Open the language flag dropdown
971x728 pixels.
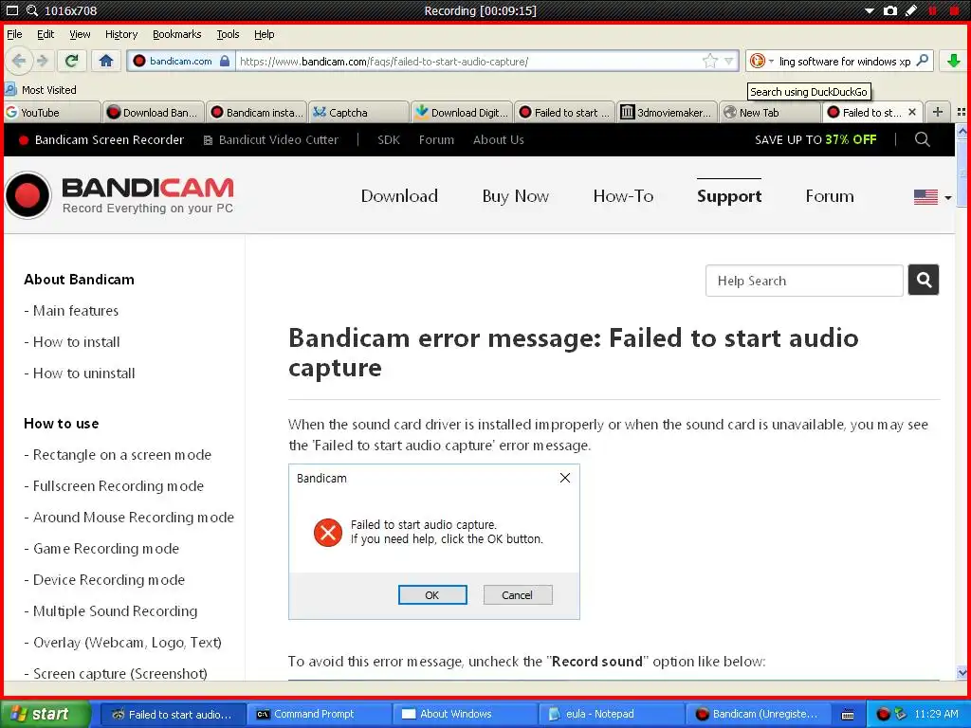point(932,197)
